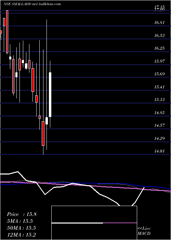Select the 16.81 price axis label
Viewport: 171px width, 240px height.
159,23
